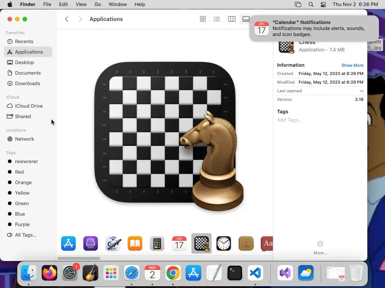The height and width of the screenshot is (288, 385).
Task: Launch GarageBand from the Dock
Action: coord(90,273)
